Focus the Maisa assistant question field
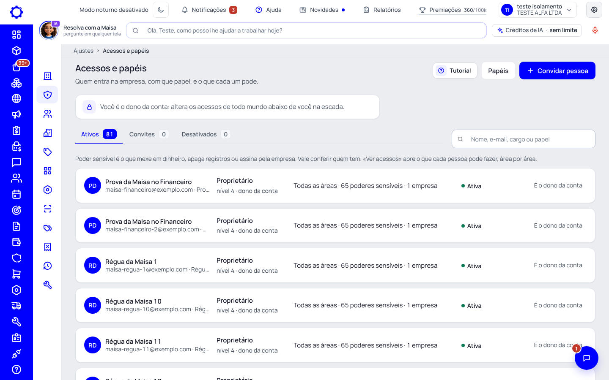This screenshot has height=380, width=609. (306, 30)
